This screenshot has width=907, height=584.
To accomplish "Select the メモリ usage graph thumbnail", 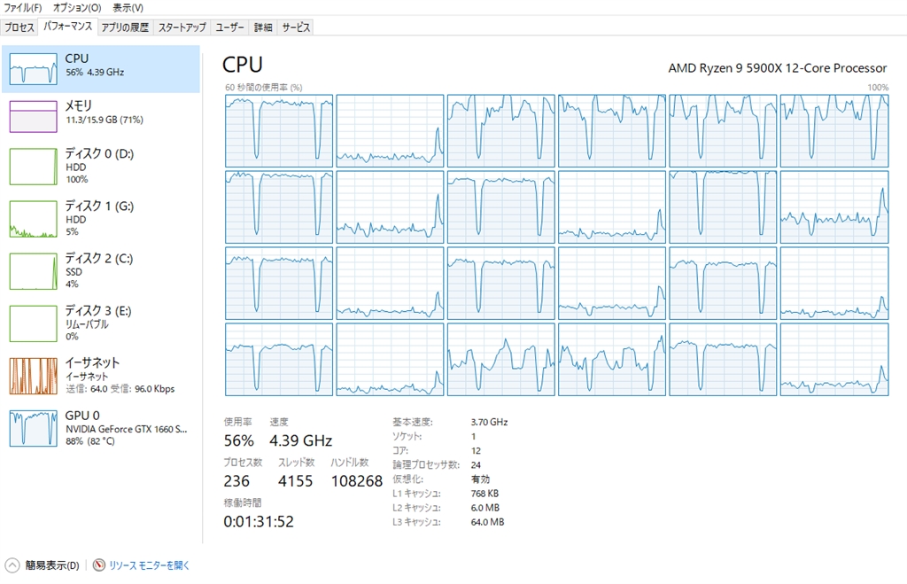I will [33, 116].
